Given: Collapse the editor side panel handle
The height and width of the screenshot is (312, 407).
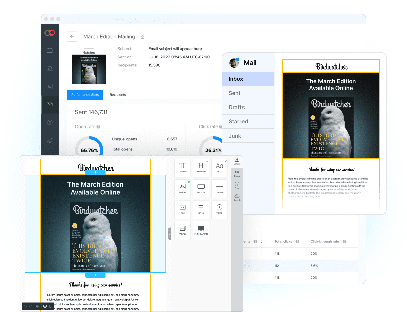Looking at the screenshot, I should [170, 234].
